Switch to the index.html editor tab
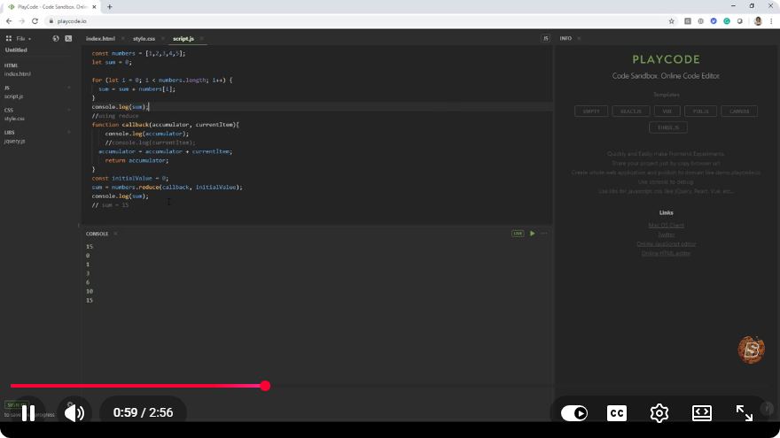Image resolution: width=780 pixels, height=438 pixels. click(x=100, y=38)
